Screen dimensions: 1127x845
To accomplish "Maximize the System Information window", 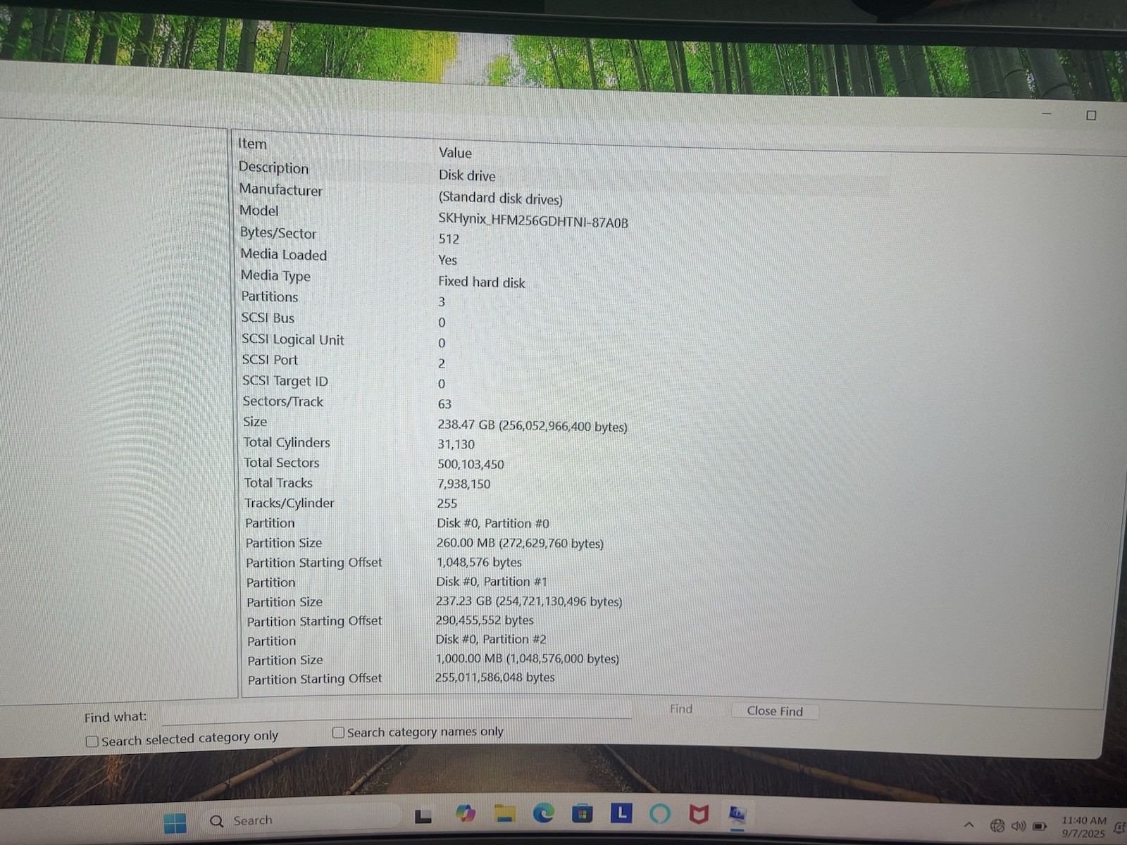I will (x=1091, y=115).
